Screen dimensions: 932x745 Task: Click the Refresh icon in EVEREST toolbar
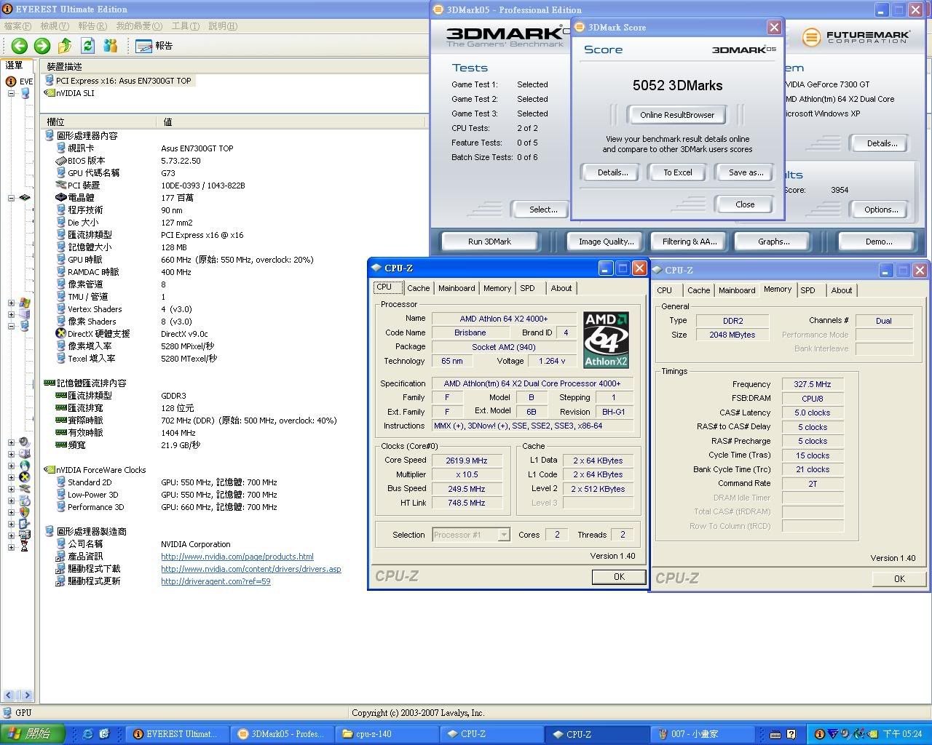pyautogui.click(x=87, y=46)
